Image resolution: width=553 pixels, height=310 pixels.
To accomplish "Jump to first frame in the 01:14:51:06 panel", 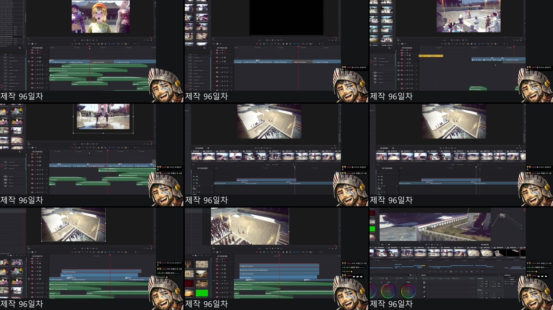I will (82, 40).
